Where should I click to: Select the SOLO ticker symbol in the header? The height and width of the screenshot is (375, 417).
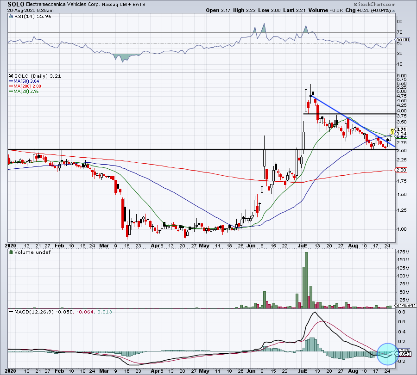pyautogui.click(x=16, y=4)
